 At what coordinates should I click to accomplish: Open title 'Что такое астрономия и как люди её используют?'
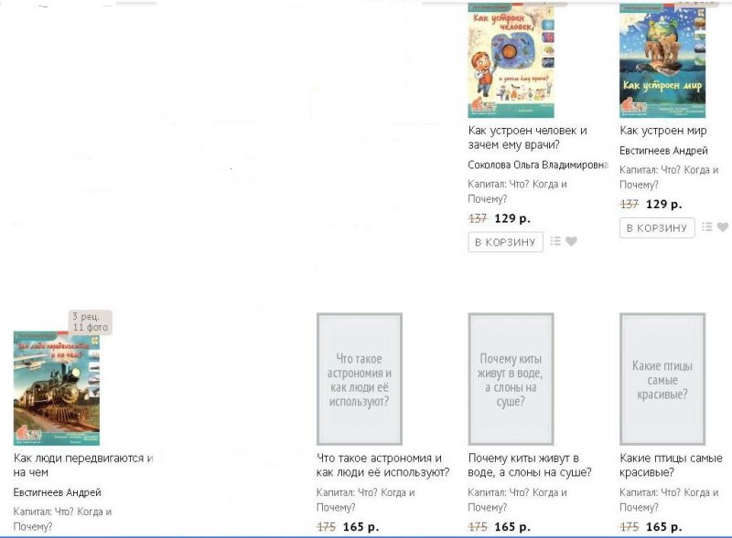pyautogui.click(x=382, y=465)
